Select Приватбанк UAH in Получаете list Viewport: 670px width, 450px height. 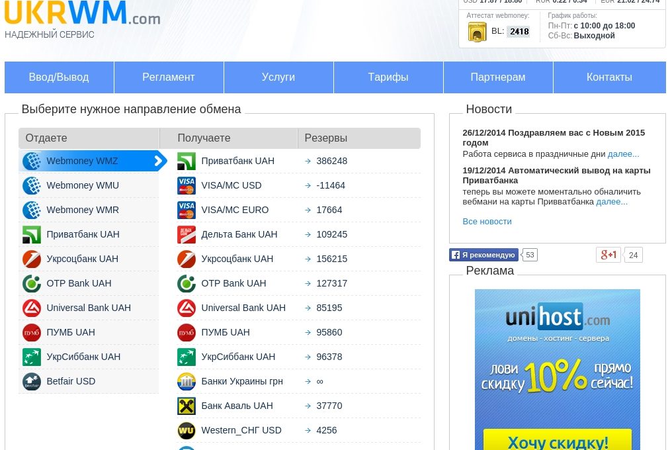pyautogui.click(x=238, y=161)
